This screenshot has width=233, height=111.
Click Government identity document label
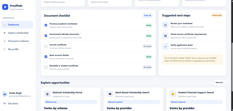click(64, 34)
